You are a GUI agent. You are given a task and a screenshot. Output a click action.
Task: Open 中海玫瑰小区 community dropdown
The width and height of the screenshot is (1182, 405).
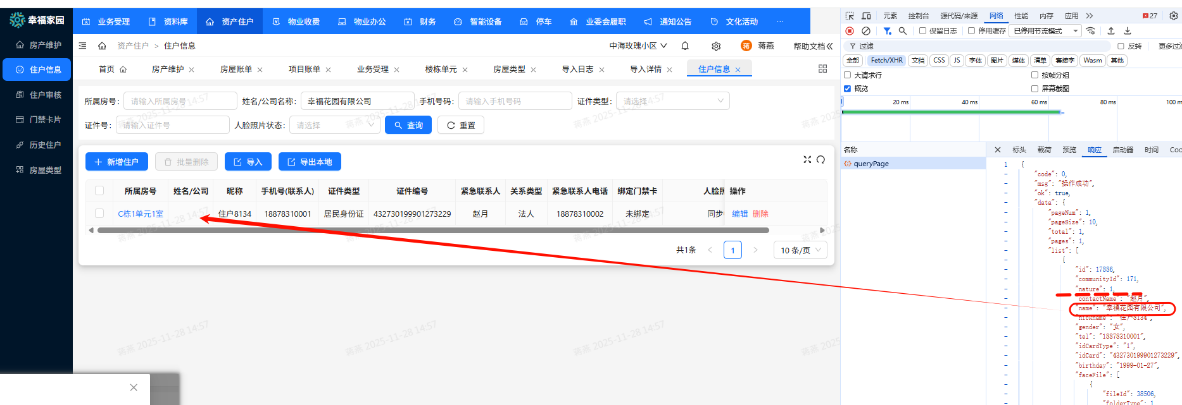point(638,46)
